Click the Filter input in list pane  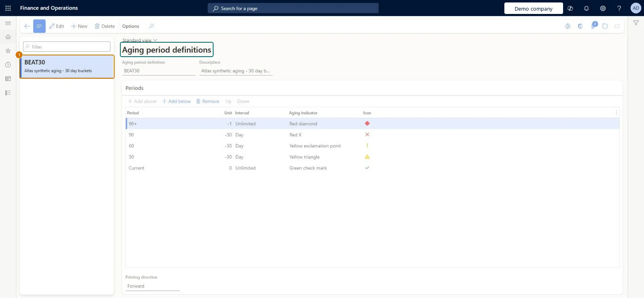coord(67,47)
